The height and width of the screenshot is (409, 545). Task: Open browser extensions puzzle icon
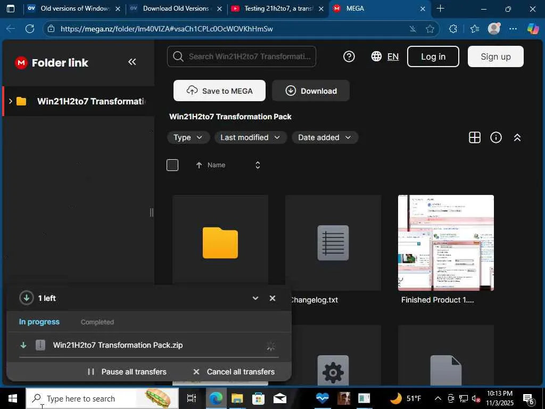pyautogui.click(x=453, y=29)
